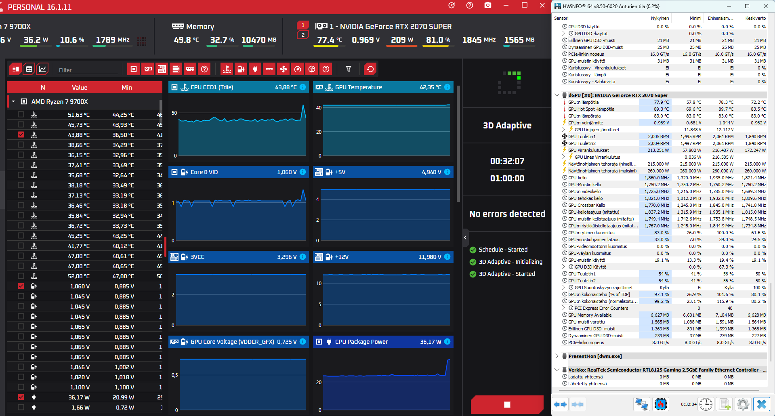Screen dimensions: 775x416
Task: Click the clock reset icon in HWiNFO
Action: 706,404
